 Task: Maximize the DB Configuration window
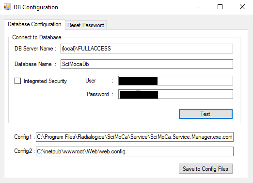[220, 7]
